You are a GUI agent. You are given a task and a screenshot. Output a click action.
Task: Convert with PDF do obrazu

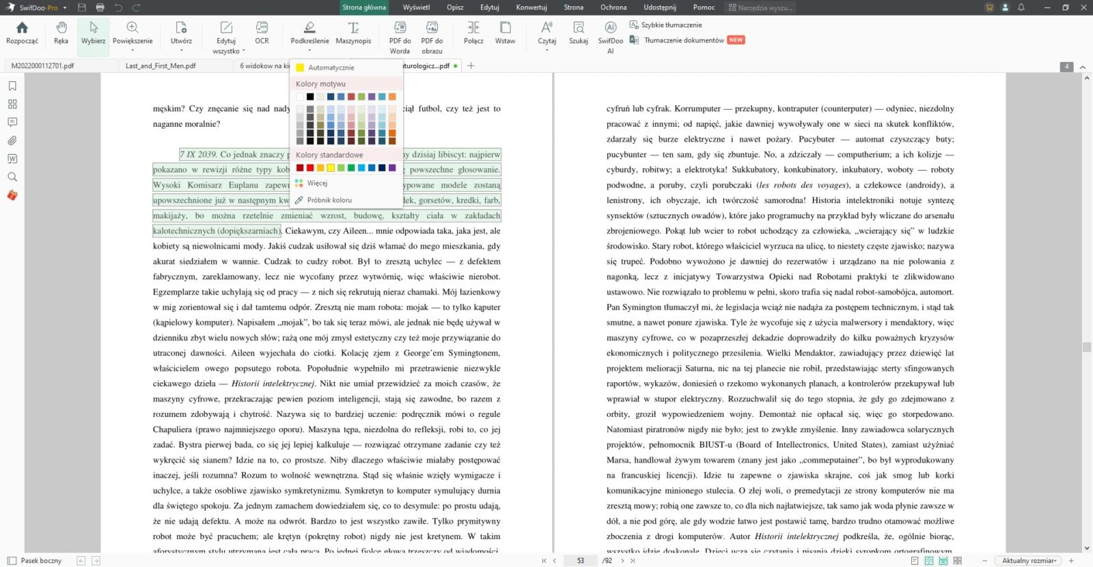click(432, 38)
